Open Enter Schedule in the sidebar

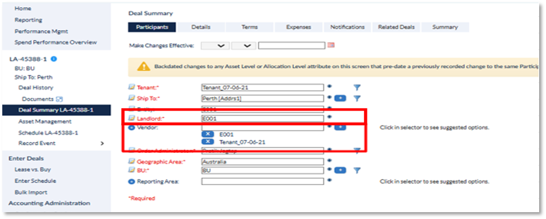[35, 181]
